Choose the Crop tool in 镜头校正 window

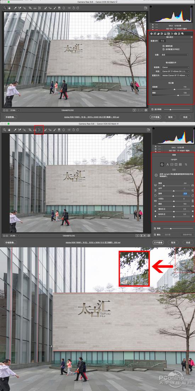pos(30,8)
